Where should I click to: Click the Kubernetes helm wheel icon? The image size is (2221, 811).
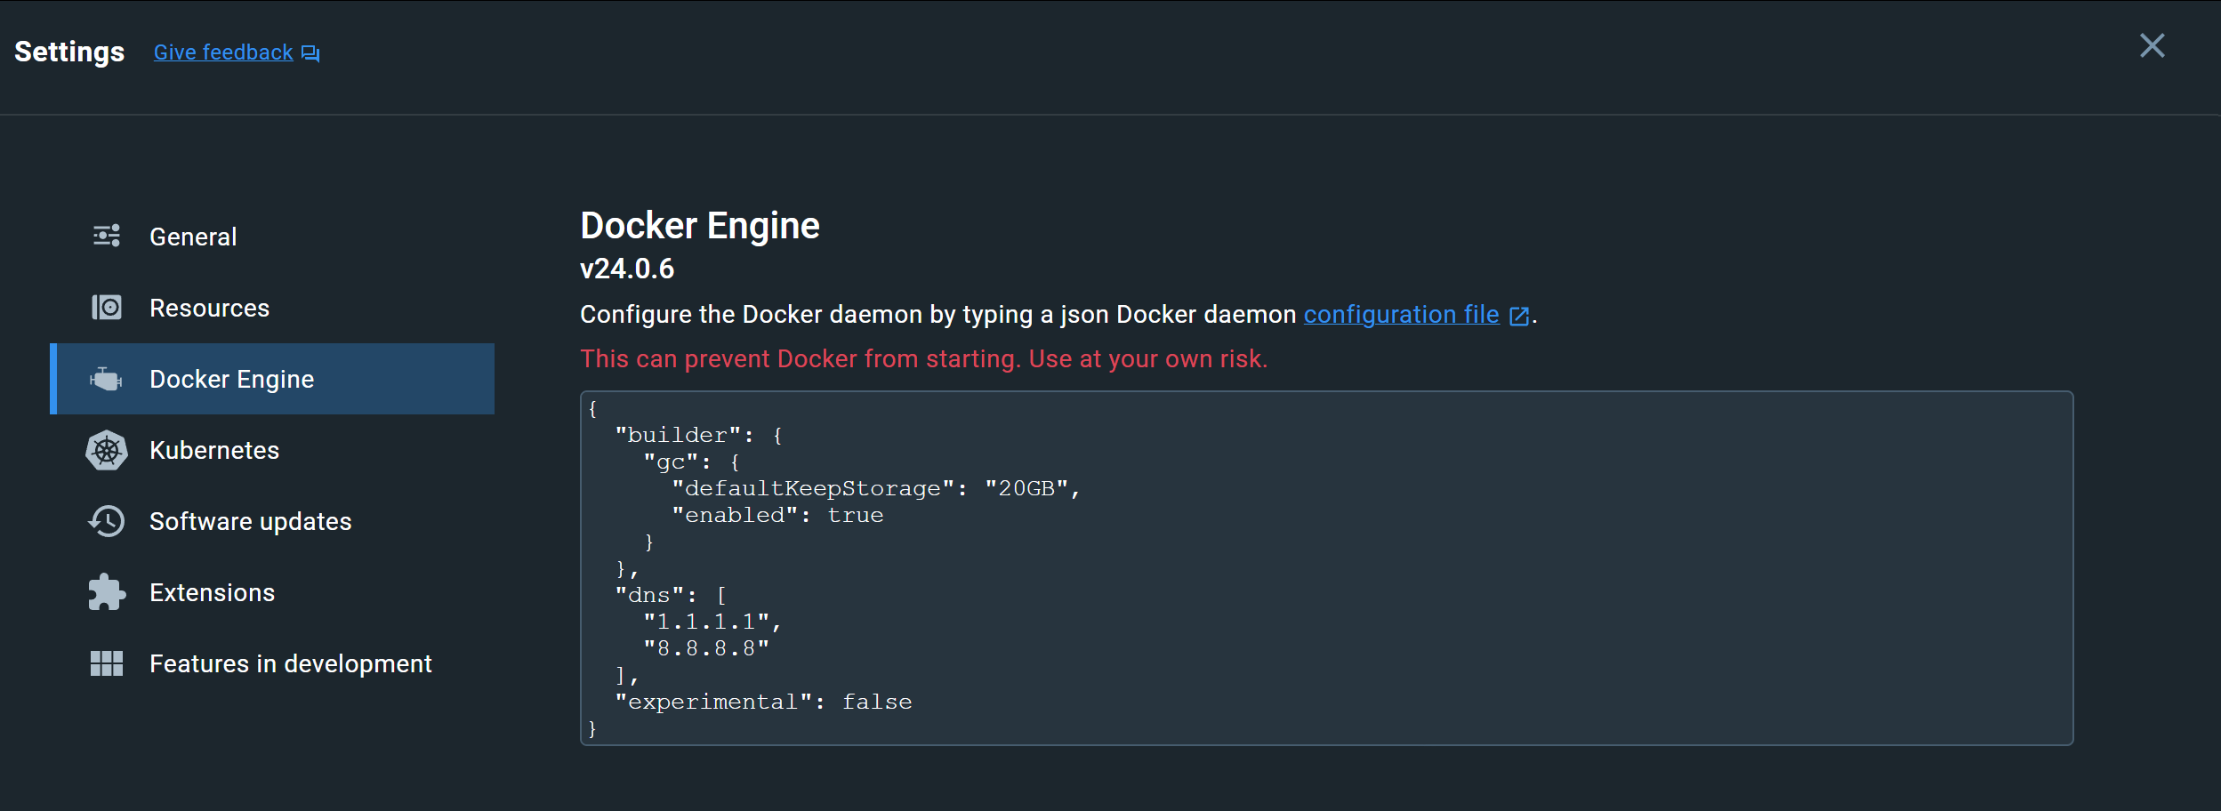[x=107, y=450]
